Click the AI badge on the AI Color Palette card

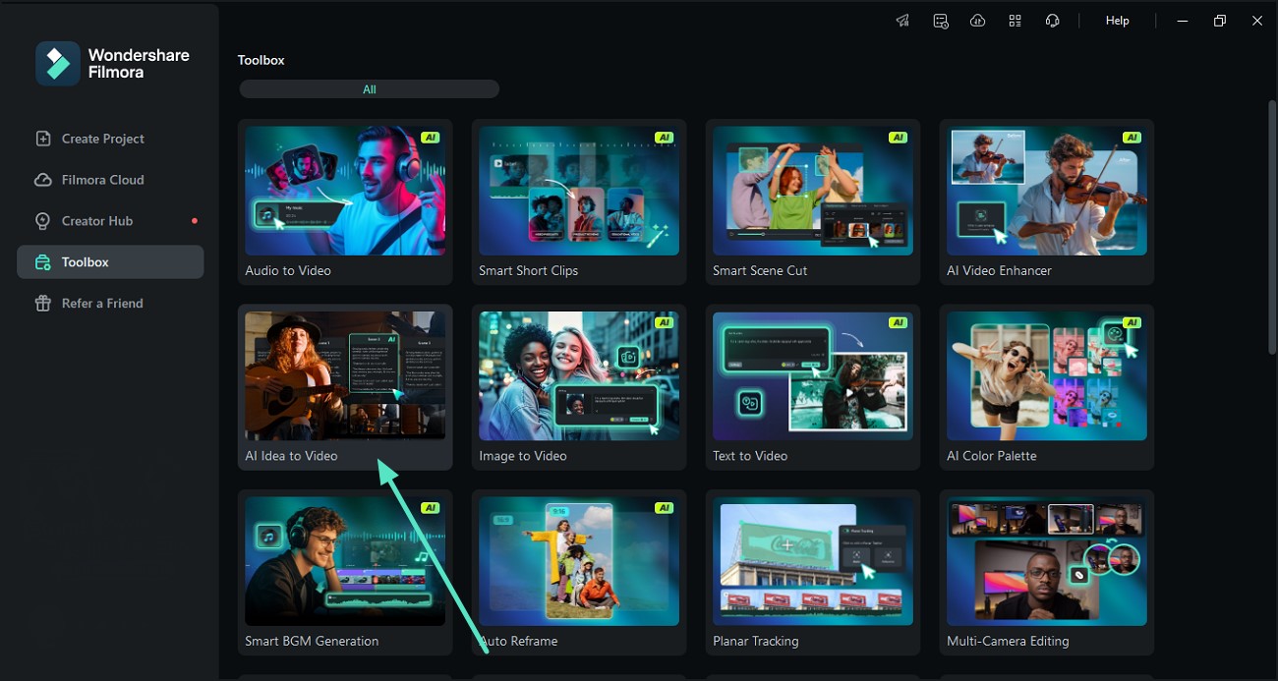coord(1132,322)
